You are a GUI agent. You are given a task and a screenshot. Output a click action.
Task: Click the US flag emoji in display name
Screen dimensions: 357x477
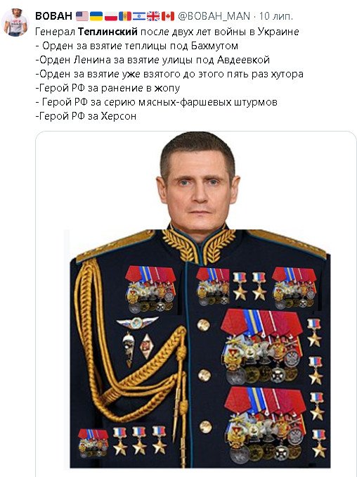coord(82,16)
